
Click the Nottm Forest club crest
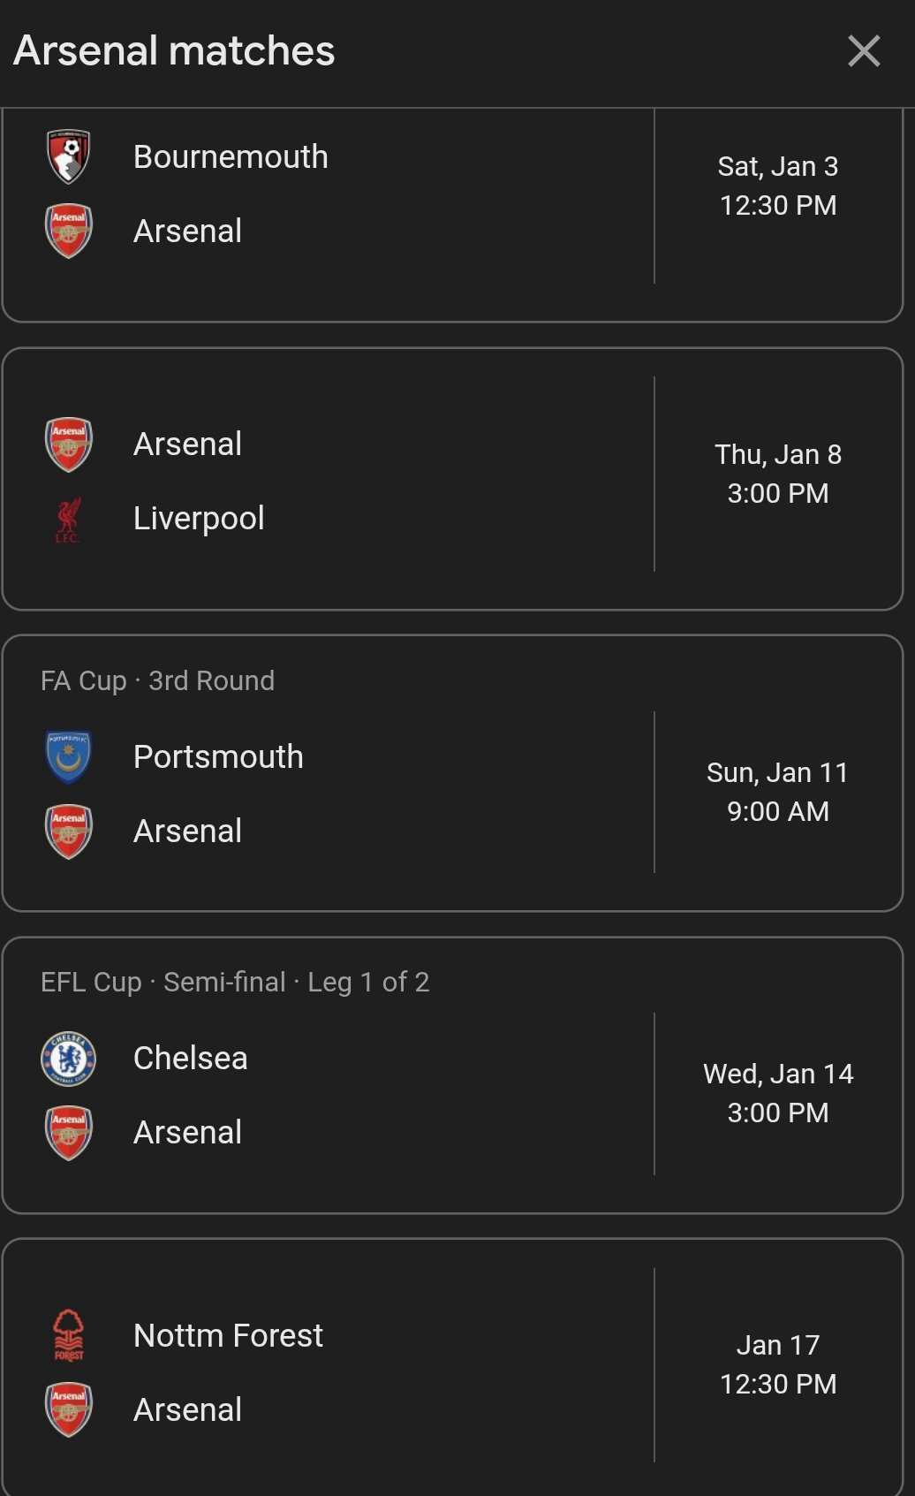69,1335
